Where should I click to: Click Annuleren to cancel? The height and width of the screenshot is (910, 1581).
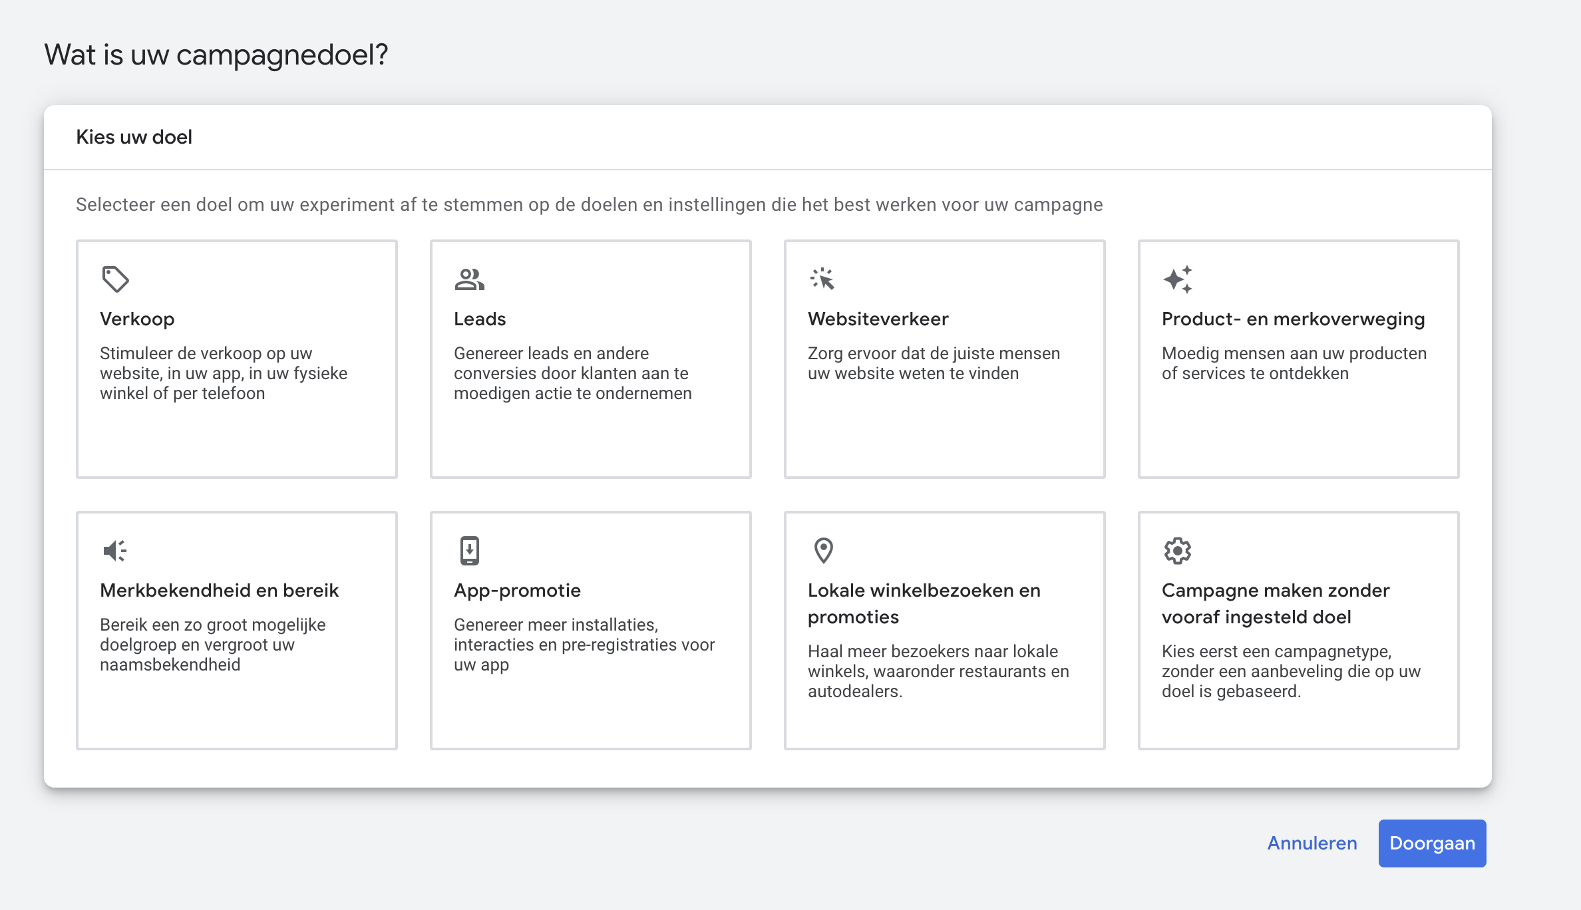click(x=1312, y=843)
